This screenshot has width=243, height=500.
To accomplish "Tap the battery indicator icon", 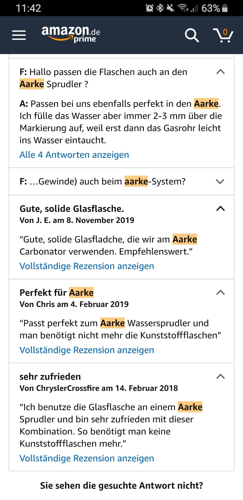I will [x=225, y=8].
